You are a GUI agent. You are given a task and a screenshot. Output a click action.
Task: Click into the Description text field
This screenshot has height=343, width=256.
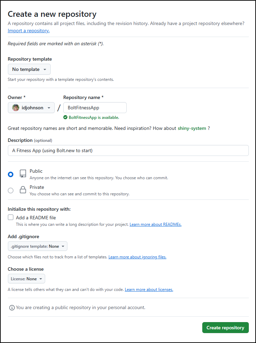click(x=128, y=150)
